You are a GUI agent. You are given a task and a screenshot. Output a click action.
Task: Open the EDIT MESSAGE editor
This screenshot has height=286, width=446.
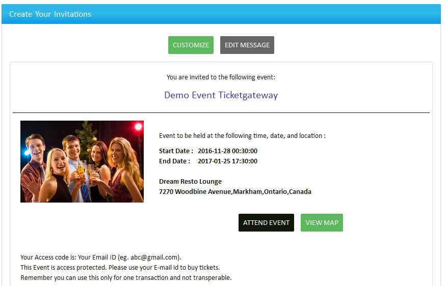coord(247,45)
